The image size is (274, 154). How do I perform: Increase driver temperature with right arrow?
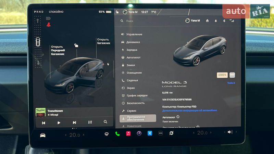84,134
